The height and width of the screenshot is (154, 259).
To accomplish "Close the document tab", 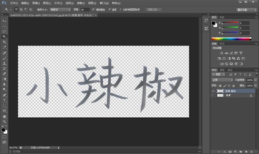I will [96, 15].
